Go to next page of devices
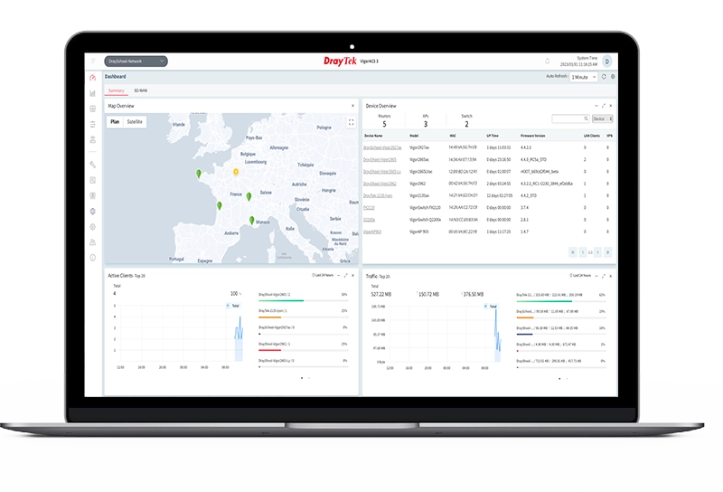 (597, 252)
